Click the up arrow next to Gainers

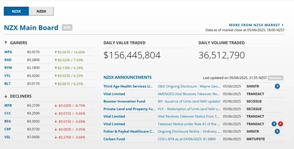tap(6, 43)
